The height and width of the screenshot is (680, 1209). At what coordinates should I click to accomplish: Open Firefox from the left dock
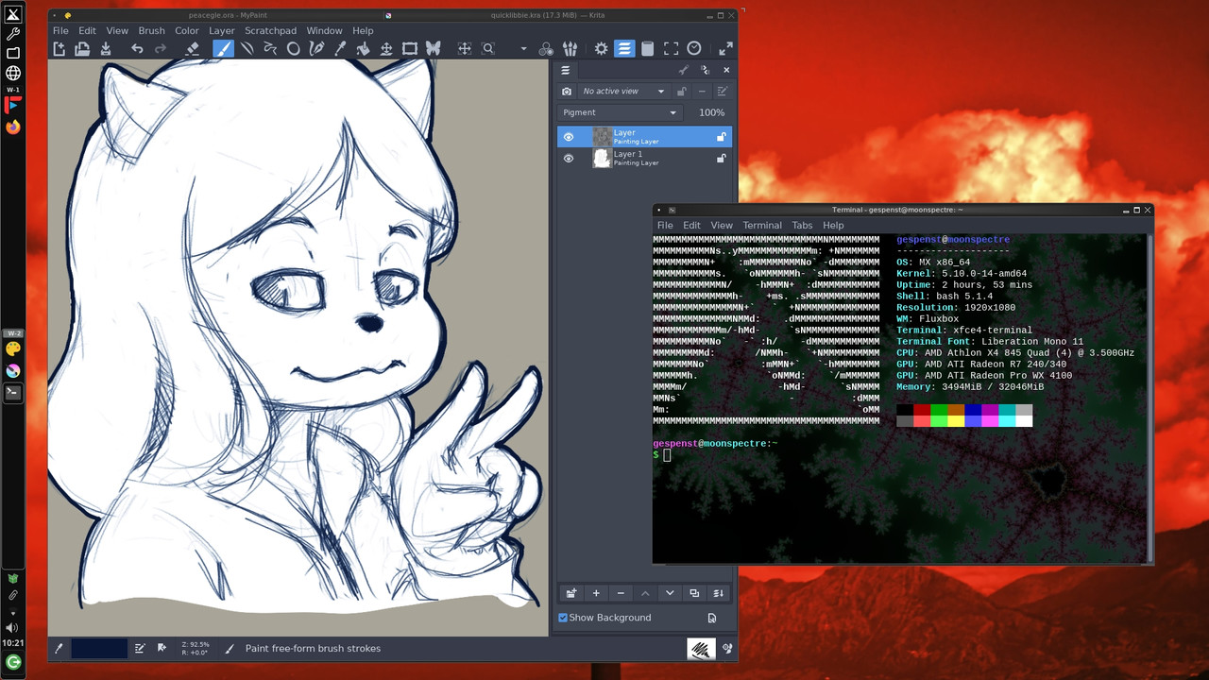(x=13, y=127)
